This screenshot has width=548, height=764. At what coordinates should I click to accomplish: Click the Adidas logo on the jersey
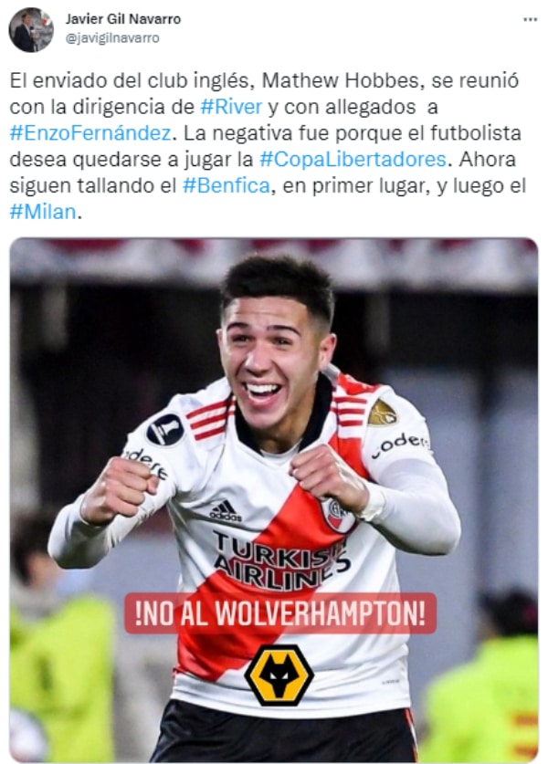[x=225, y=511]
